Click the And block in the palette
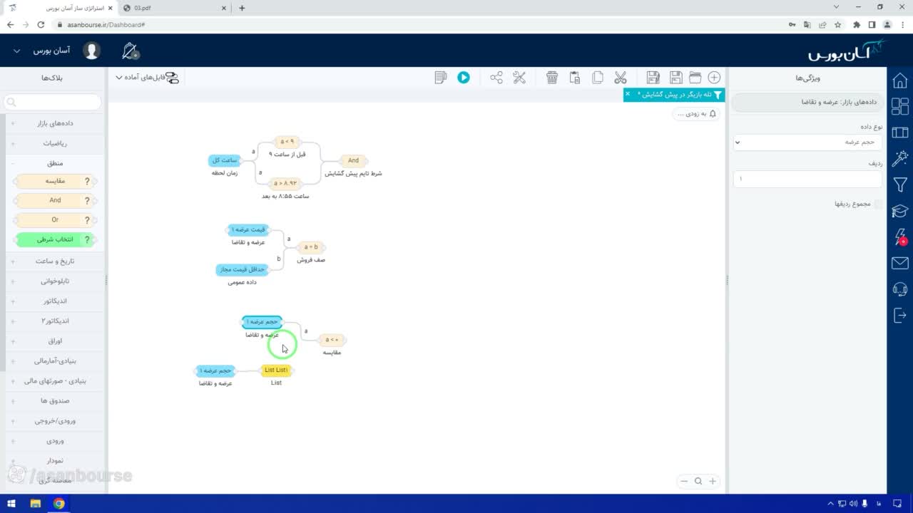Image resolution: width=913 pixels, height=513 pixels. click(x=55, y=201)
